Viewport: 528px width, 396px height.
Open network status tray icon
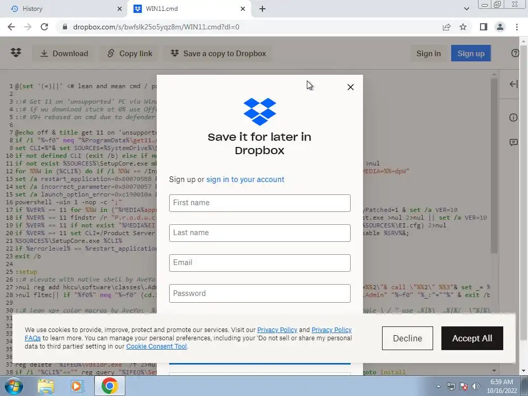(x=451, y=386)
